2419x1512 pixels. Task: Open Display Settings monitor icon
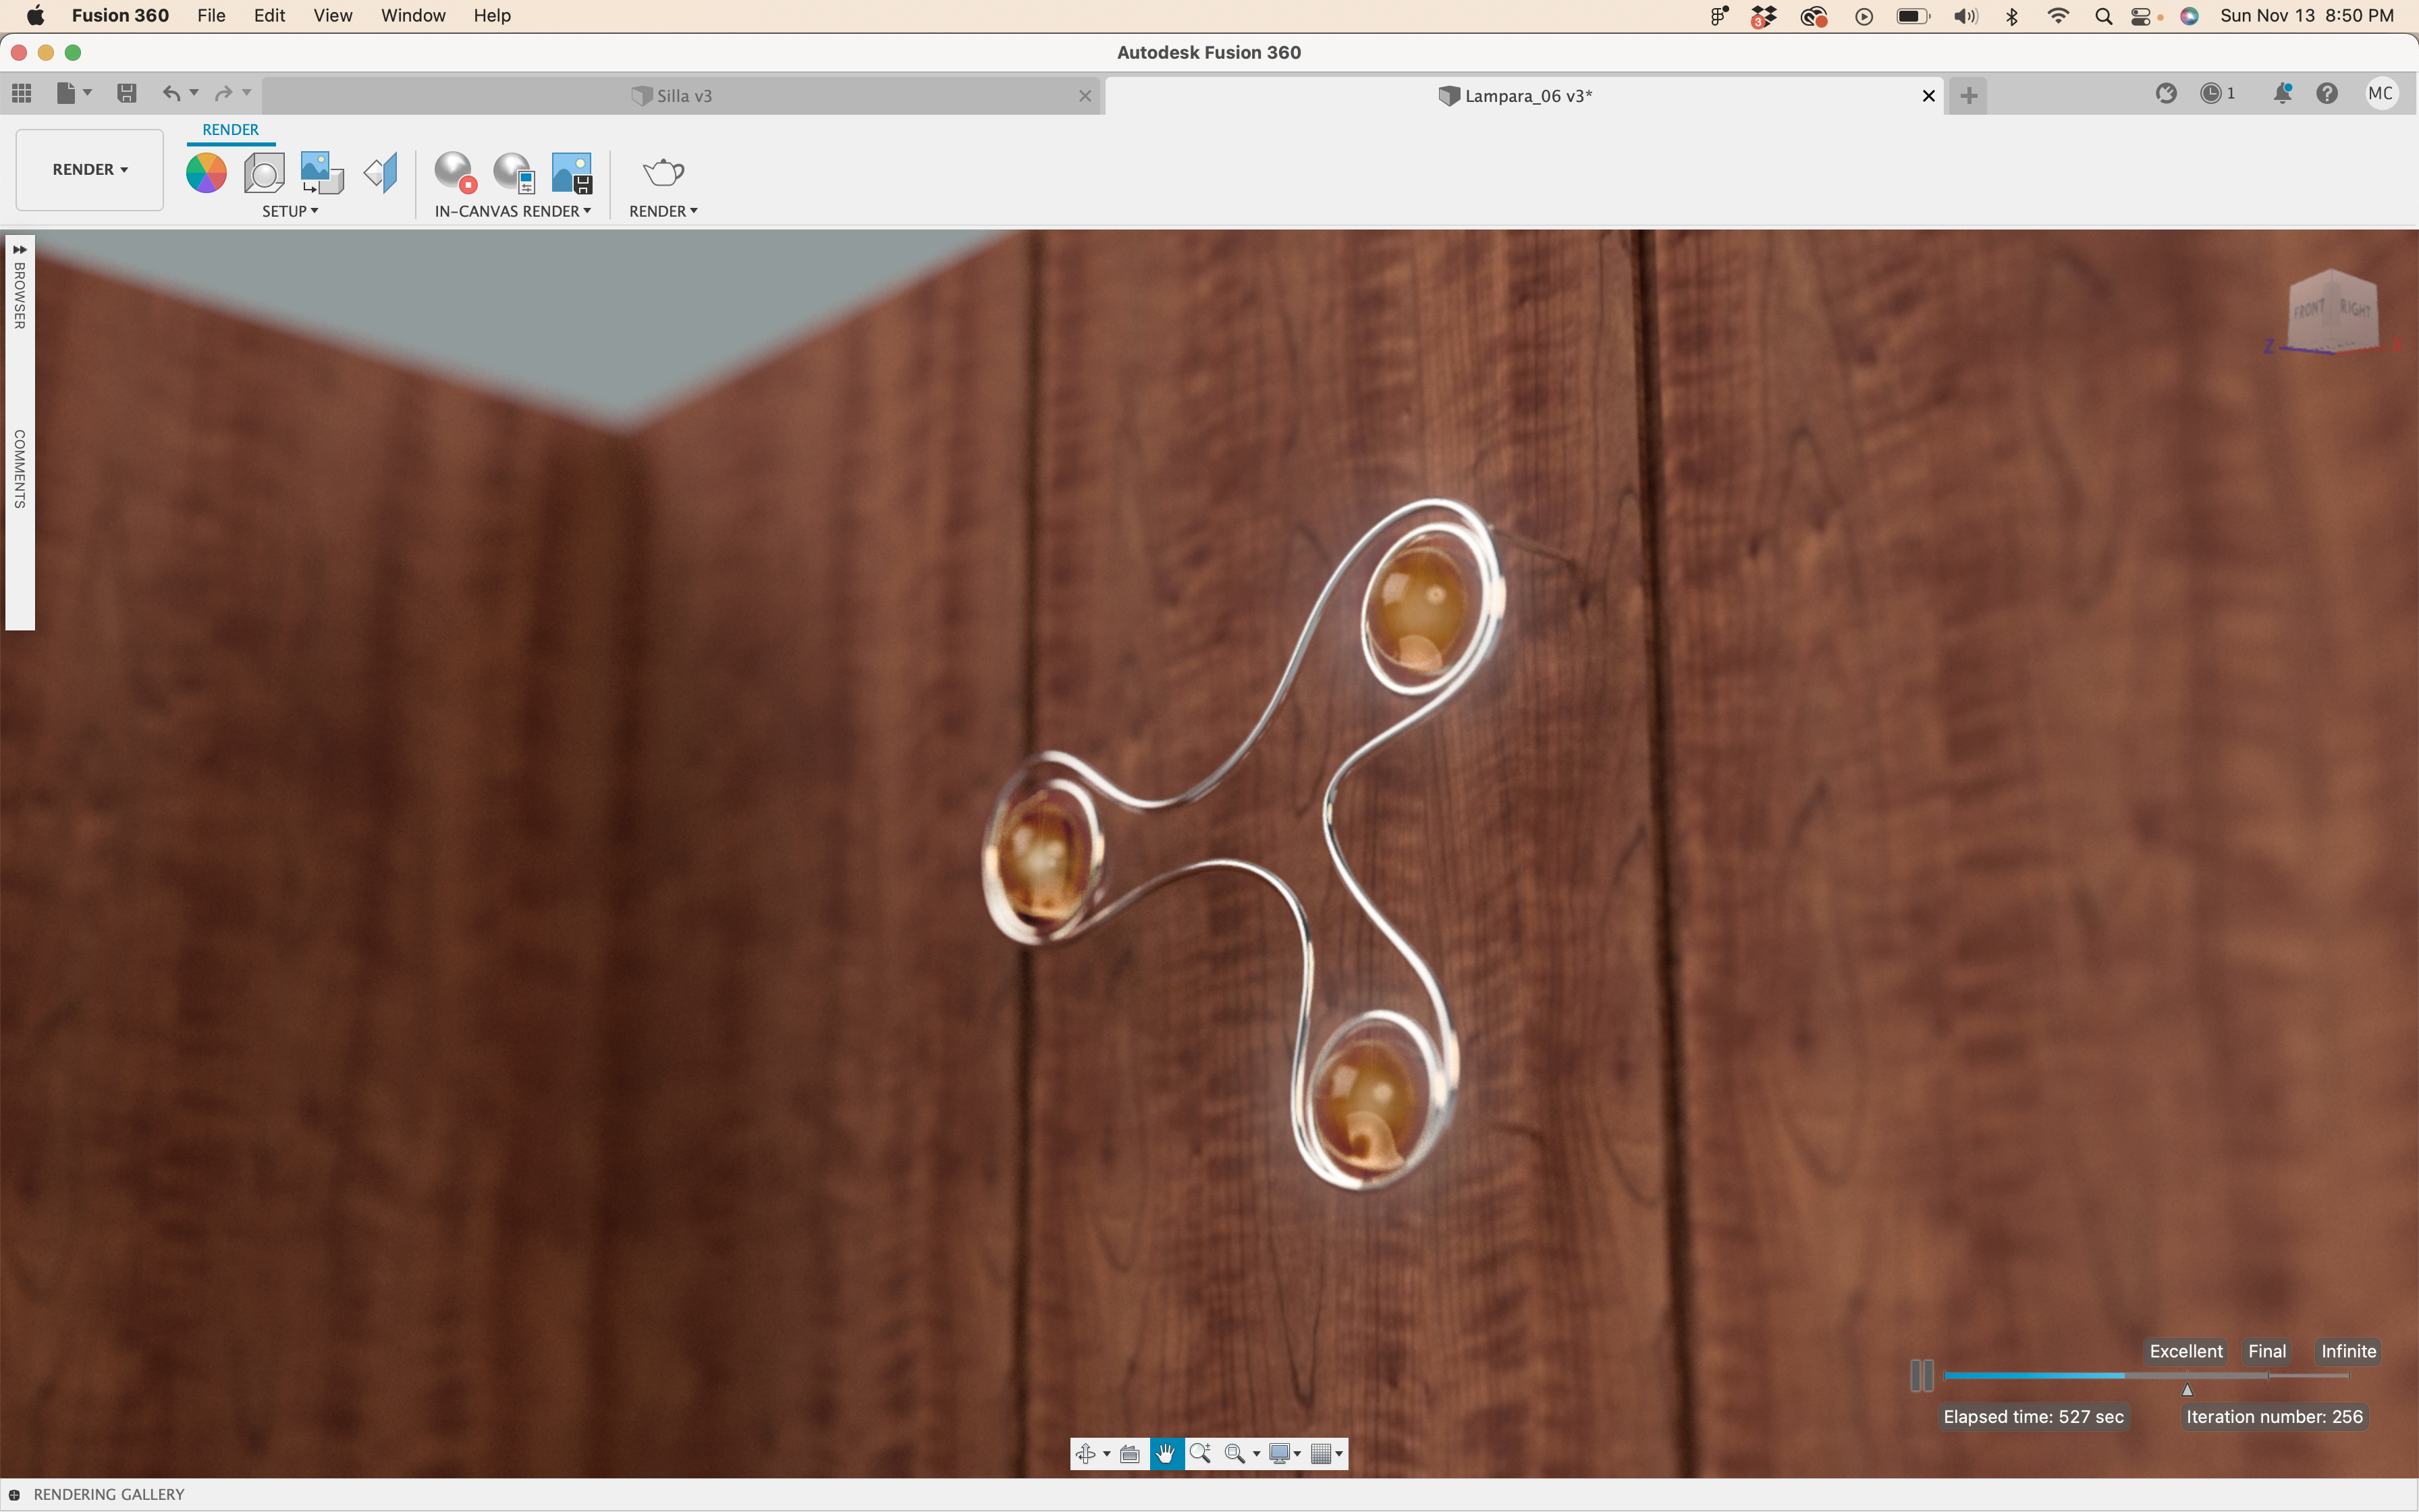click(x=1280, y=1453)
